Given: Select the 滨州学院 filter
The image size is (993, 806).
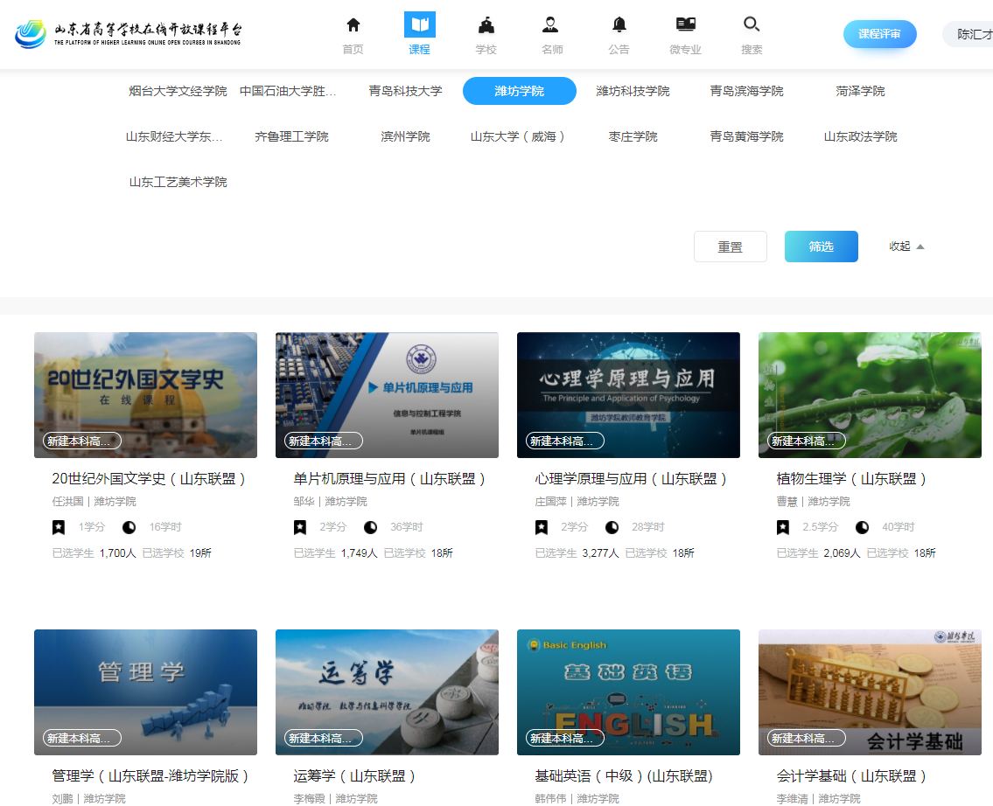Looking at the screenshot, I should pyautogui.click(x=405, y=136).
